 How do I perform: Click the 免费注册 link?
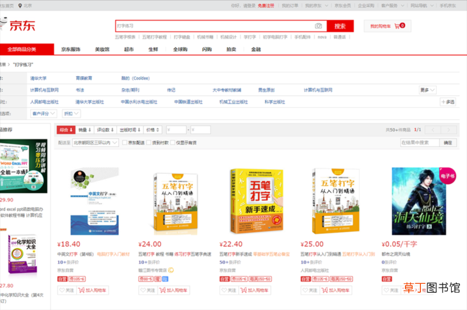tap(266, 6)
